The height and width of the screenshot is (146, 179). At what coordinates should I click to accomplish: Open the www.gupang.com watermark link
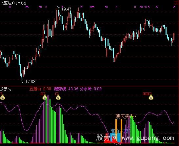click(x=148, y=138)
